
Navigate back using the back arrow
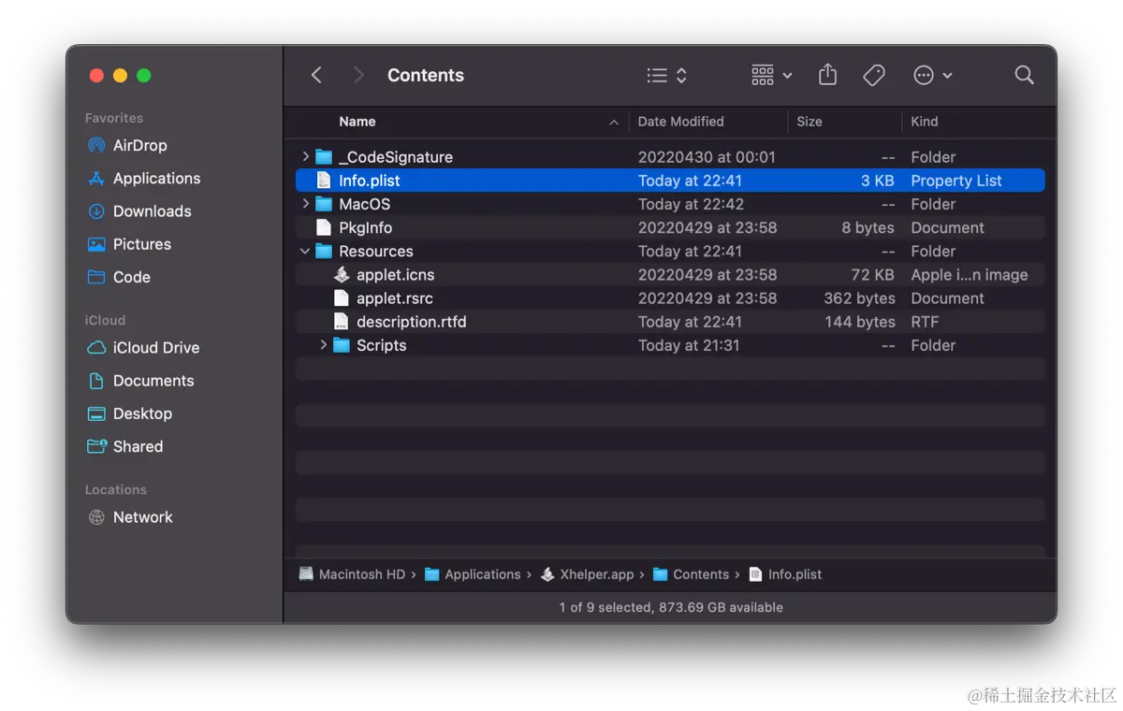click(x=315, y=75)
